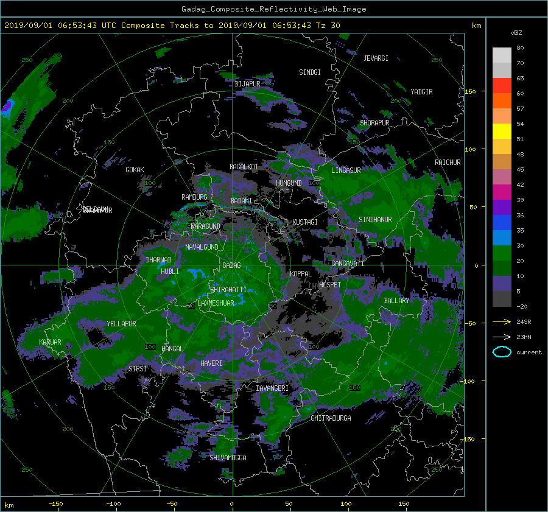Click the 150 tick on right axis
The height and width of the screenshot is (512, 548).
tap(471, 91)
